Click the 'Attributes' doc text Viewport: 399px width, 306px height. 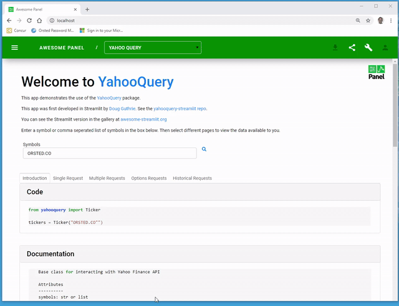click(50, 284)
